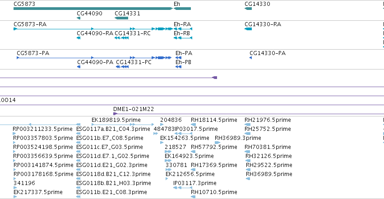
Task: Open the CG5873-RA transcript
Action: pyautogui.click(x=93, y=29)
